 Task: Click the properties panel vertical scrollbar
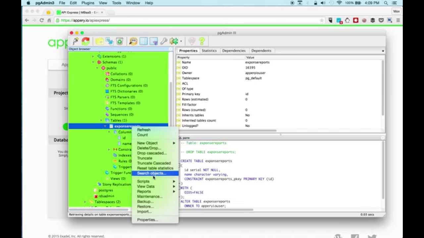pyautogui.click(x=383, y=88)
